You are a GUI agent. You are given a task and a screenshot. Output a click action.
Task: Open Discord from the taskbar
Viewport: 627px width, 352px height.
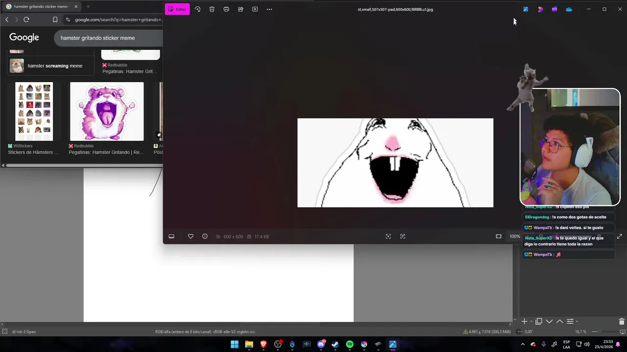321,344
